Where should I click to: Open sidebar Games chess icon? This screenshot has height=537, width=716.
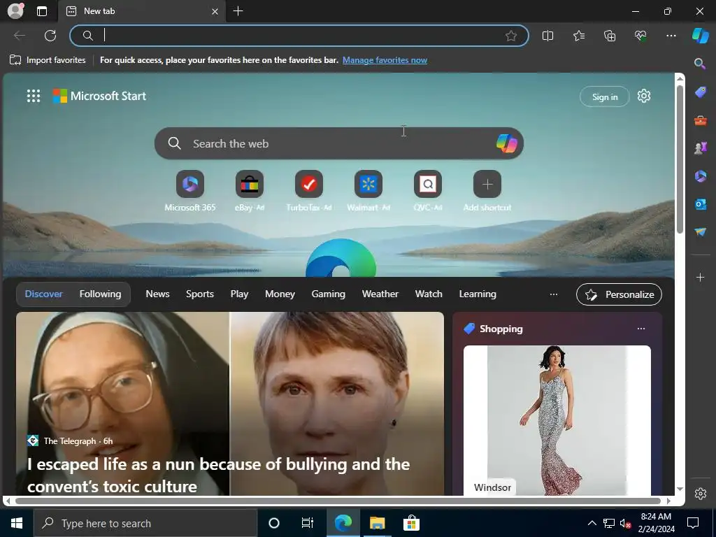[701, 148]
